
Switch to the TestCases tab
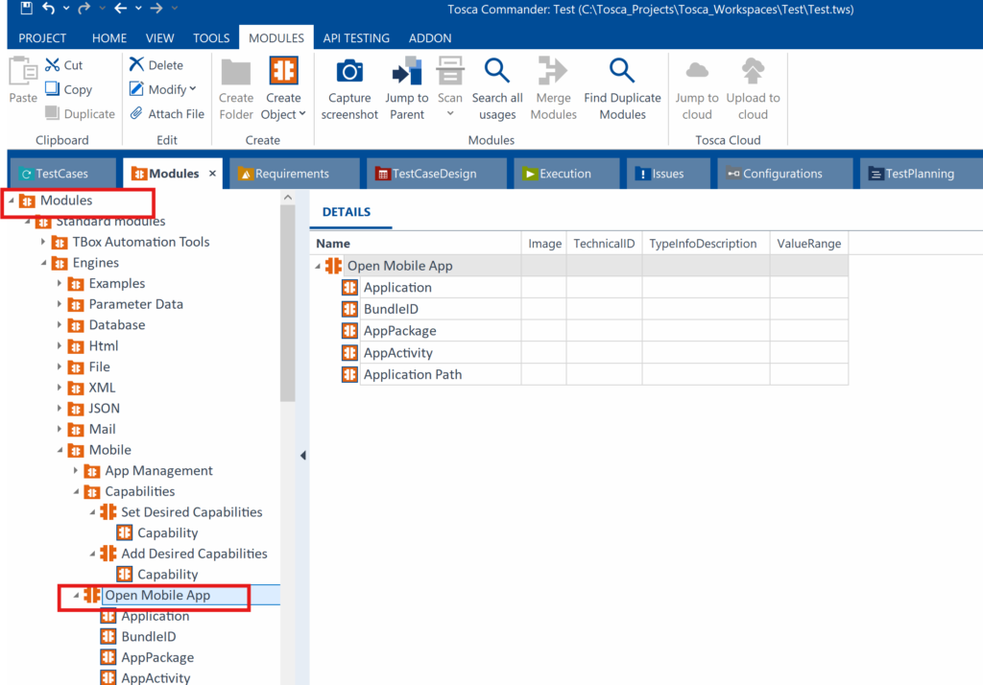(61, 174)
